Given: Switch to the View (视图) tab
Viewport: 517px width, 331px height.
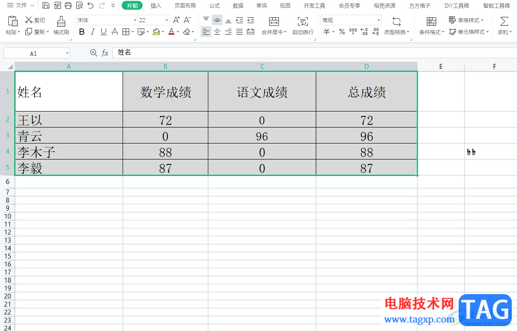Looking at the screenshot, I should (x=285, y=6).
